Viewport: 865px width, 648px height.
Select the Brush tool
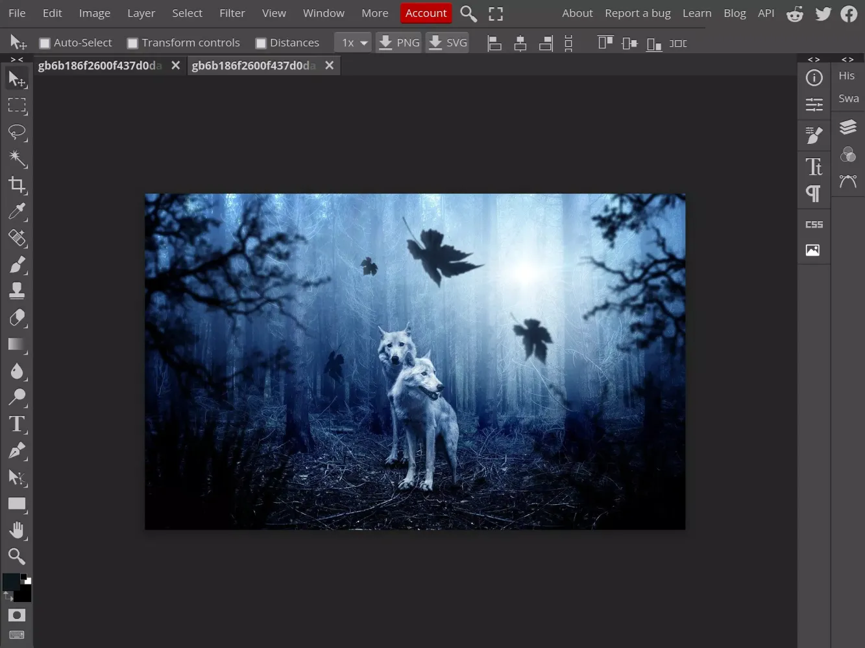tap(17, 264)
